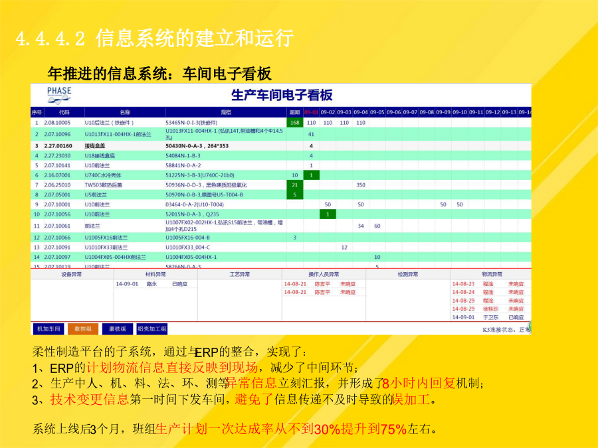Select item U5前法兰

96,195
